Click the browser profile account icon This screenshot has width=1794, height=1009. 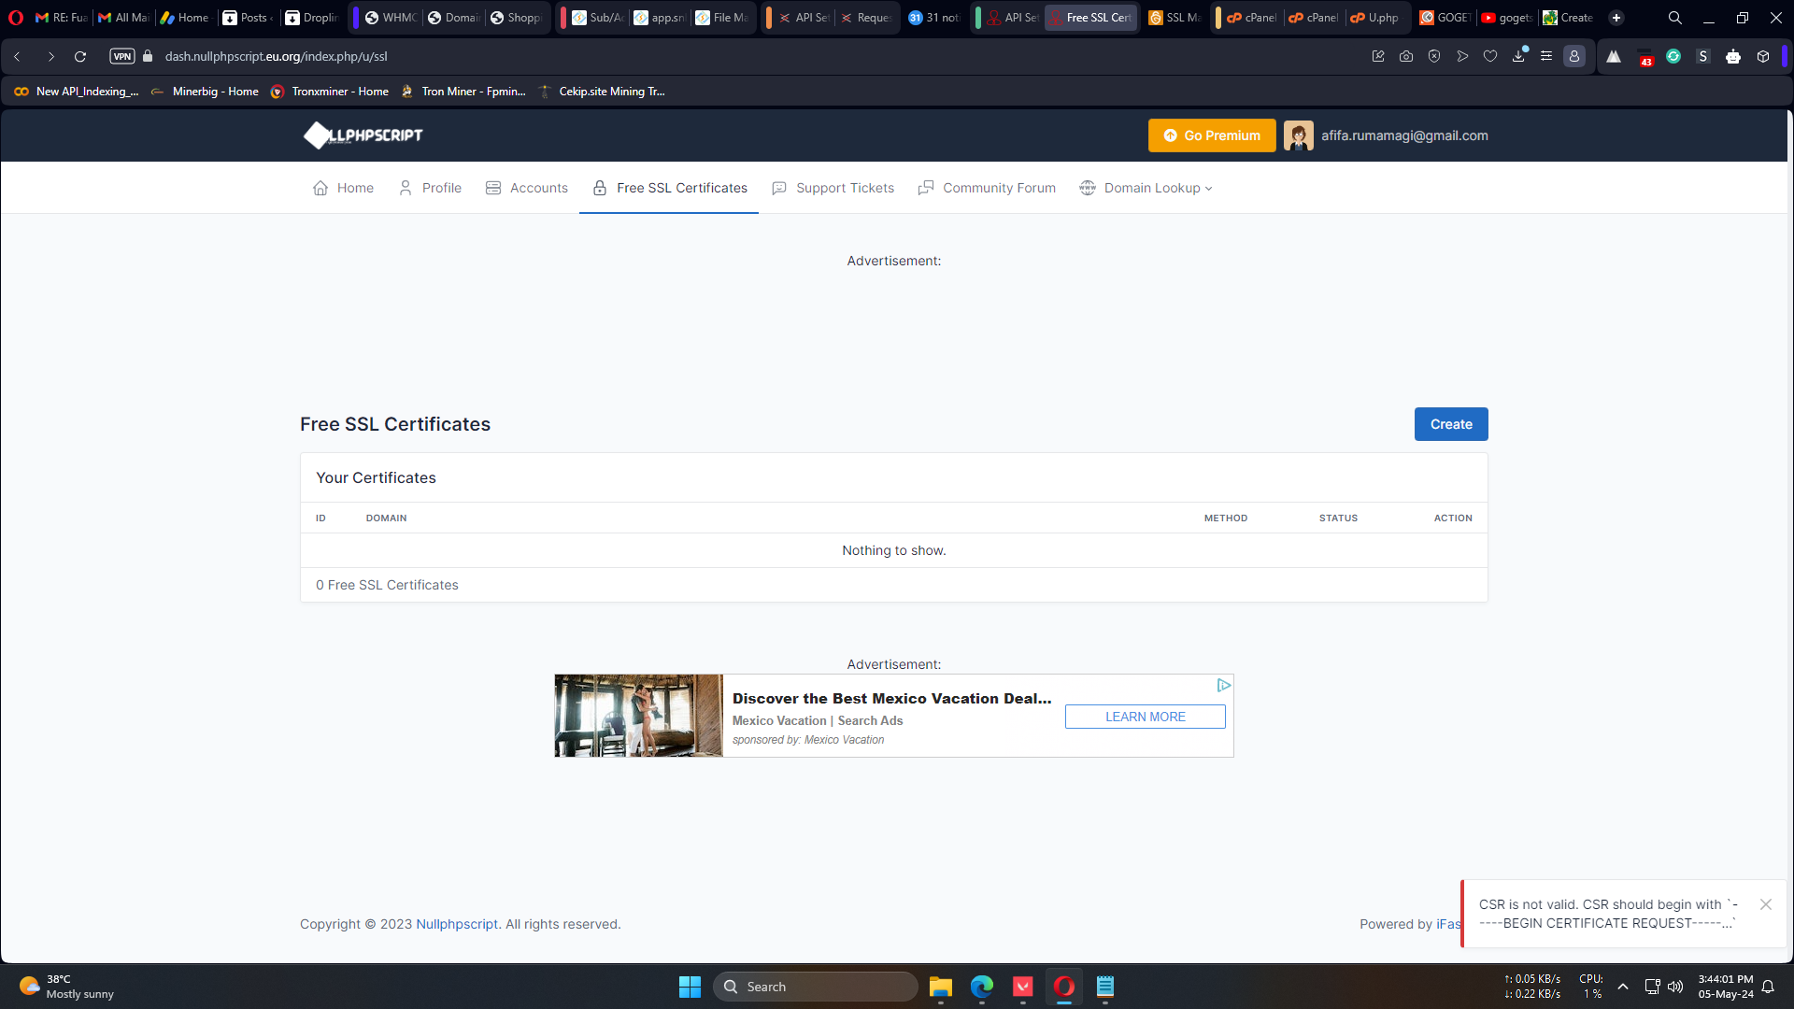[x=1574, y=56]
